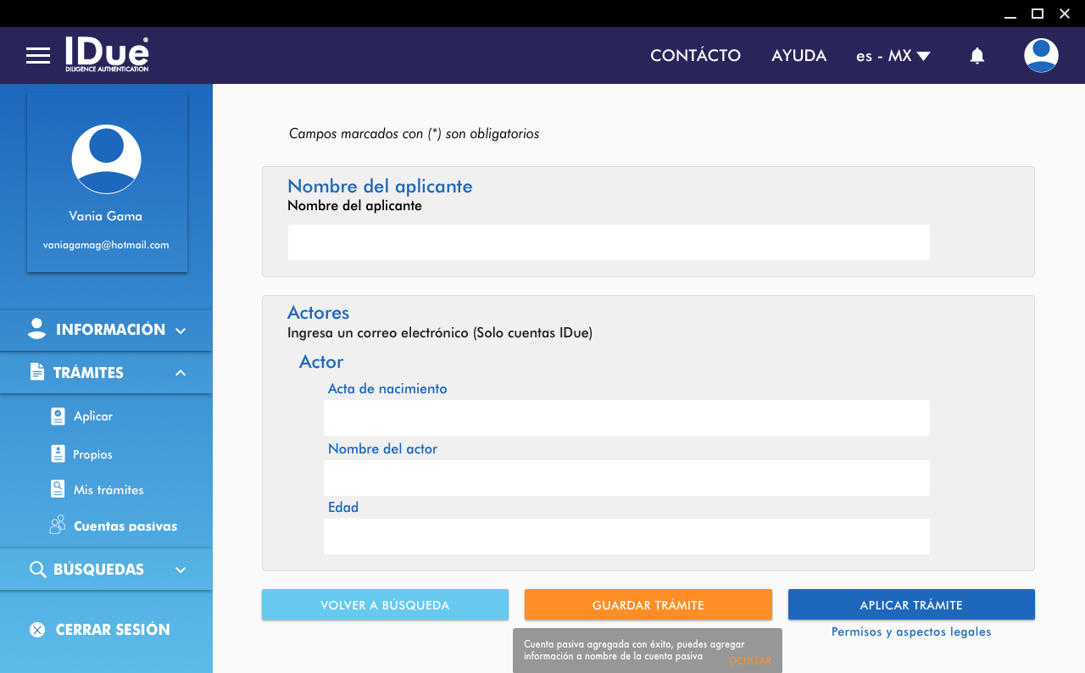Click the Aplicar sidebar icon
Screen dimensions: 1085x673
coord(58,416)
